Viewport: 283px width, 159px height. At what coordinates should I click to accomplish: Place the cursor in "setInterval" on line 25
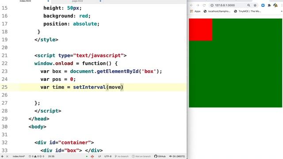coord(89,87)
